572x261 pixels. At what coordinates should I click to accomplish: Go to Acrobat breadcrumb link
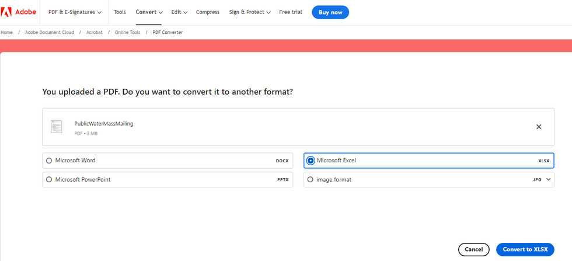(x=95, y=33)
